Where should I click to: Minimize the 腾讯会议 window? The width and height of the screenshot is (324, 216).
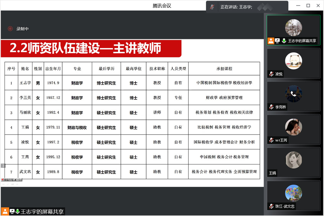click(x=298, y=6)
